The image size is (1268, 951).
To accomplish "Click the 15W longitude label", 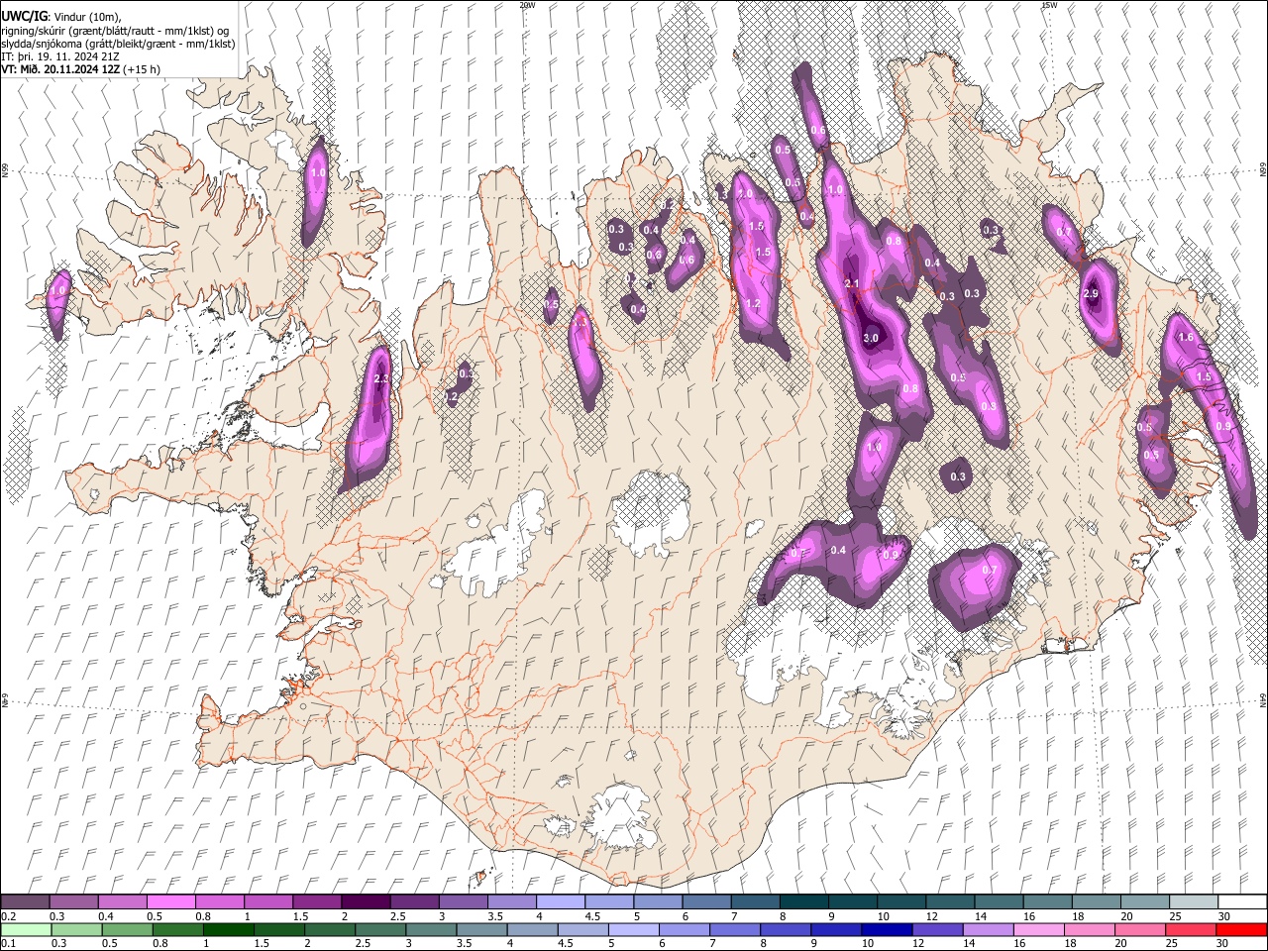I will tap(1049, 5).
